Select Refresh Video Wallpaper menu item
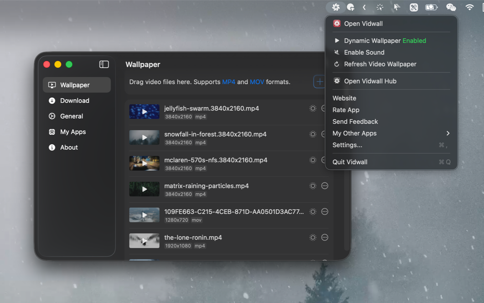 pyautogui.click(x=380, y=64)
